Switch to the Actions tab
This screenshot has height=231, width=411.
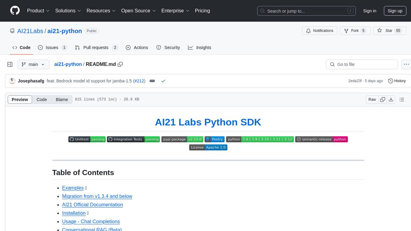(137, 47)
